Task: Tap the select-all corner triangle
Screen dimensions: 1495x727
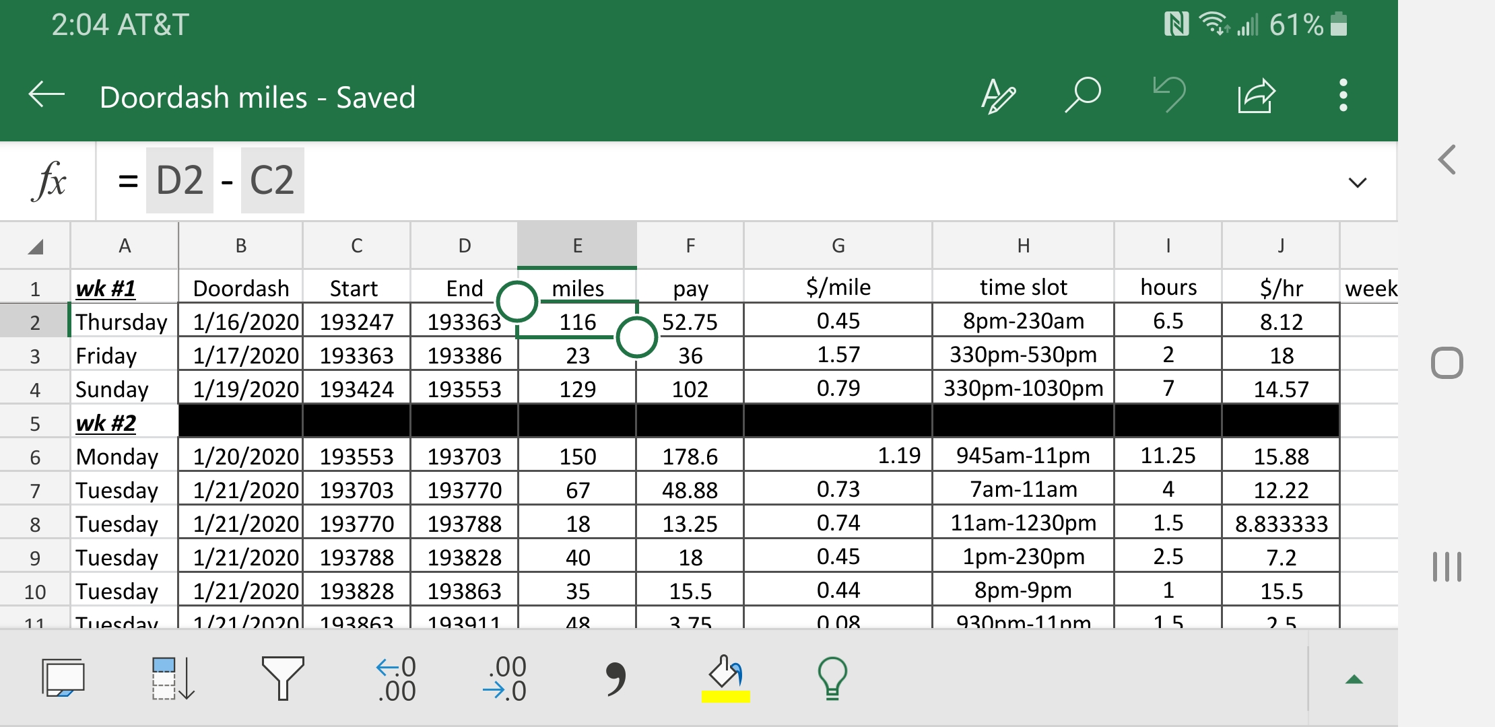Action: coord(36,246)
